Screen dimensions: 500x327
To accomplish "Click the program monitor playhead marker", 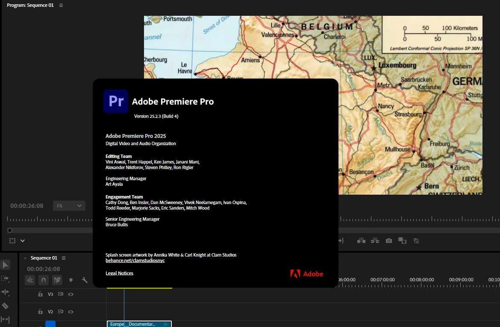I will point(10,230).
